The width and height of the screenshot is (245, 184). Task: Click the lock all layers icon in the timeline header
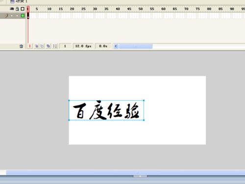pyautogui.click(x=17, y=9)
